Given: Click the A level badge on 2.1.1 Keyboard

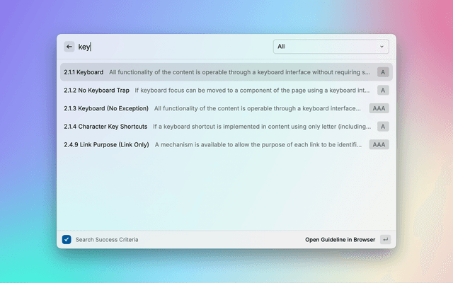Looking at the screenshot, I should click(382, 72).
